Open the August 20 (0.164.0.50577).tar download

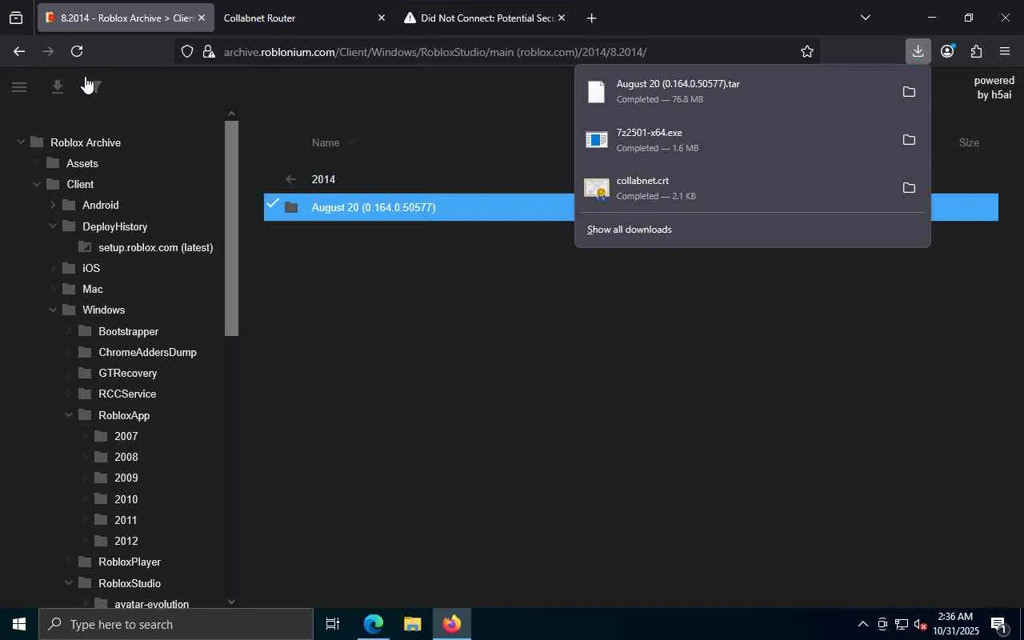[736, 91]
